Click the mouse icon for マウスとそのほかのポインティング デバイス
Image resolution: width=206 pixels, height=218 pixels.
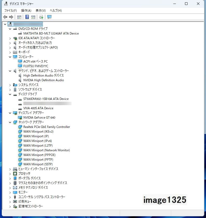coord(15,183)
